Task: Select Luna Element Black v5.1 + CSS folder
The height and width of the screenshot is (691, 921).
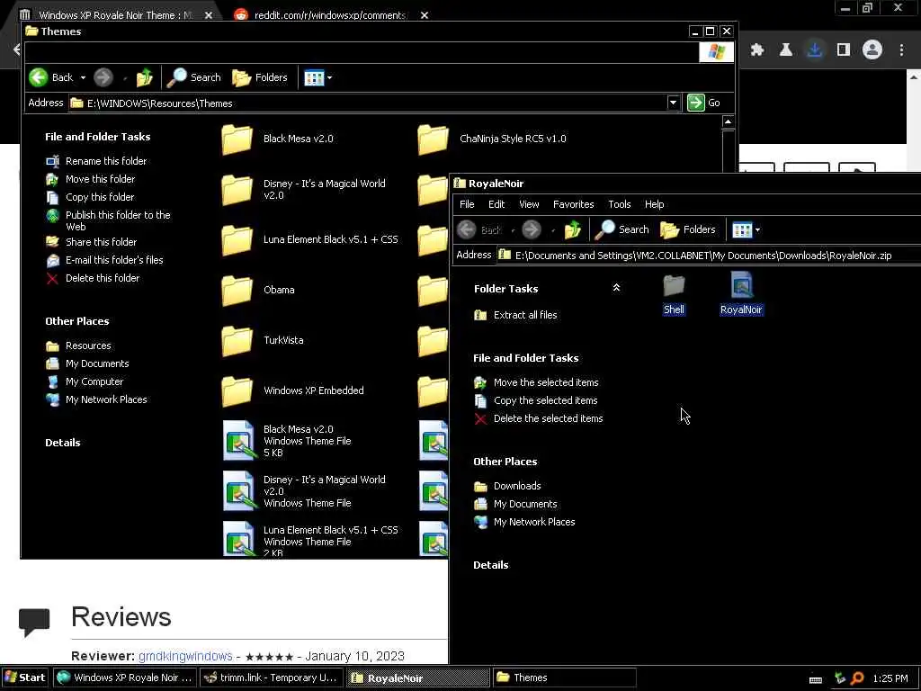Action: [x=309, y=239]
